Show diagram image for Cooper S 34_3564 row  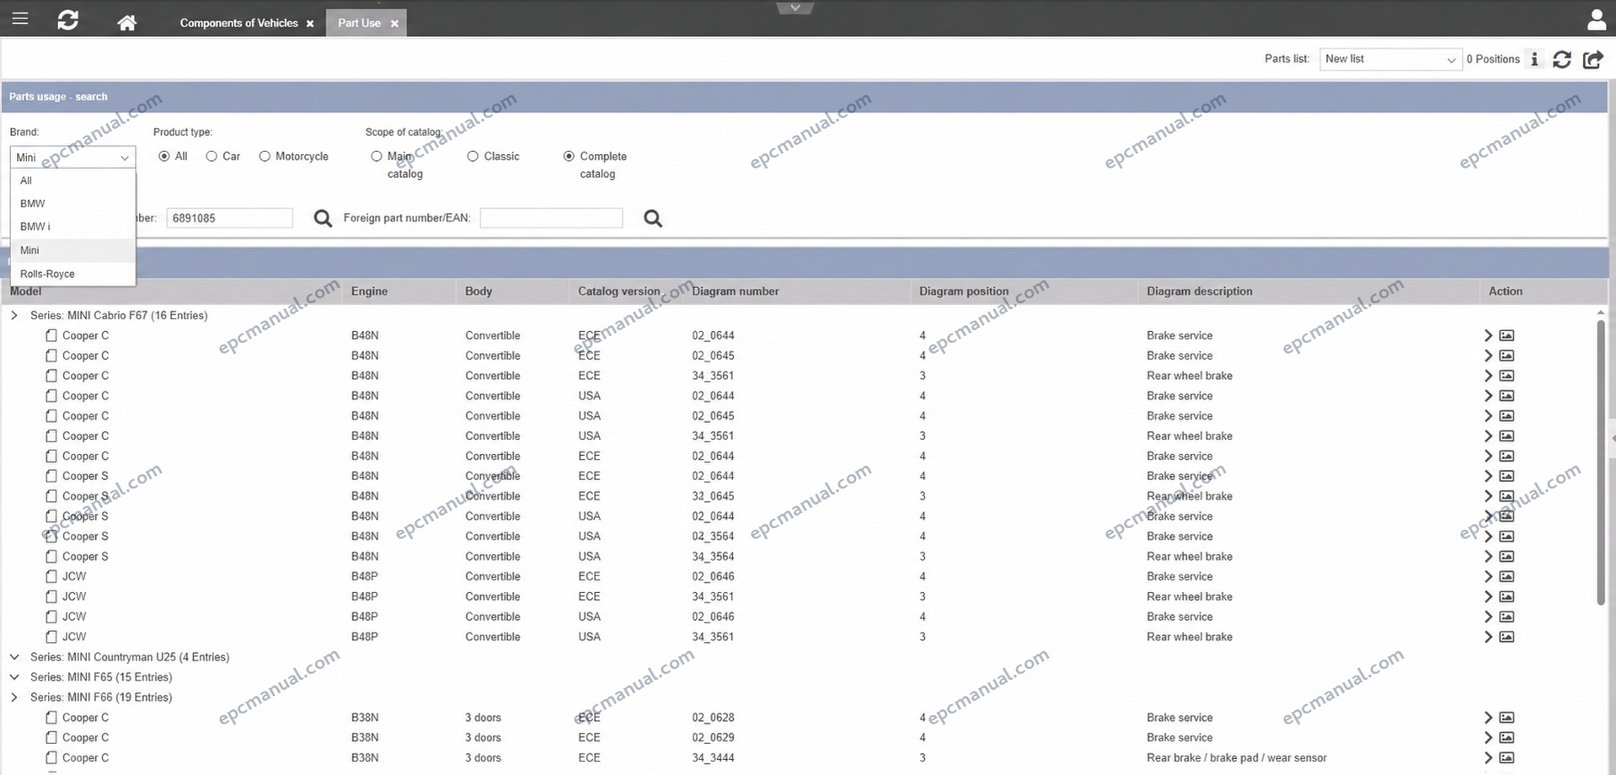point(1506,557)
